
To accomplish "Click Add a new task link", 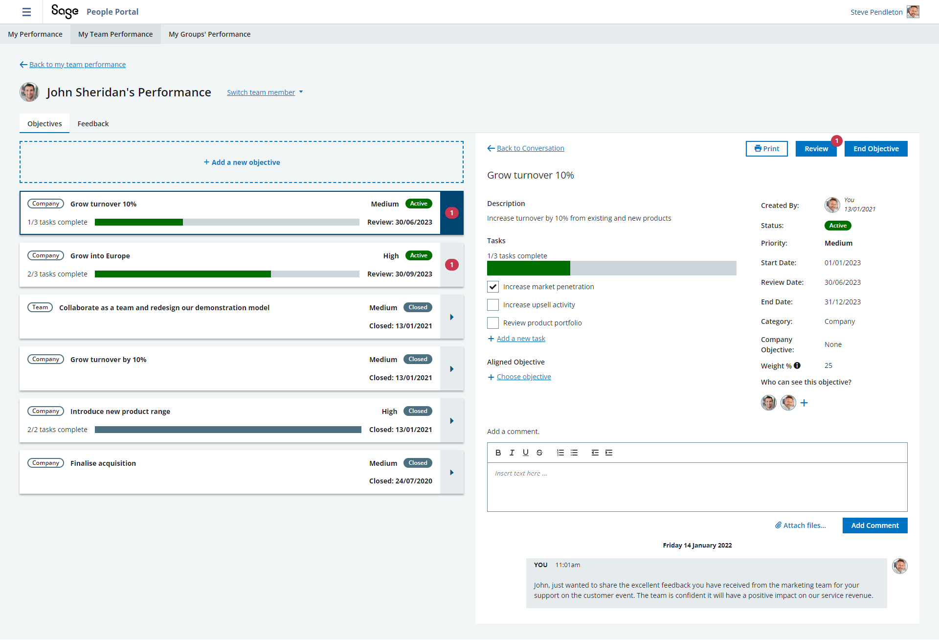I will [521, 338].
